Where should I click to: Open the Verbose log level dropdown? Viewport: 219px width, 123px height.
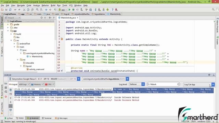coord(143,84)
